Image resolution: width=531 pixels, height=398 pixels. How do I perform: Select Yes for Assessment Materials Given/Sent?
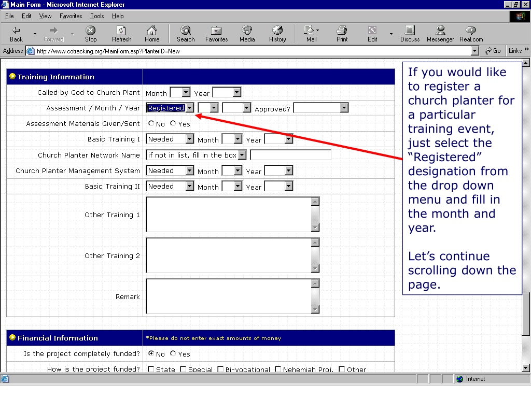point(173,123)
